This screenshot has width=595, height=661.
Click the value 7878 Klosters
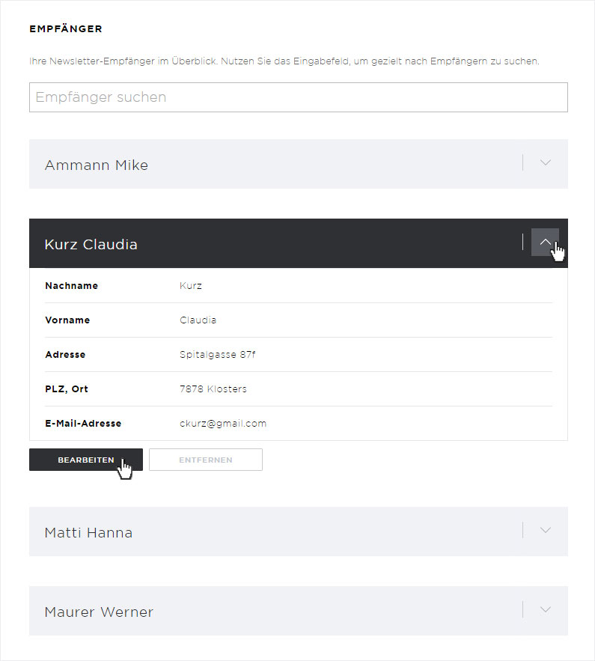point(213,389)
